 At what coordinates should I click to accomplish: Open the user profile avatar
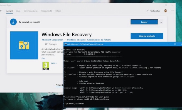tap(165, 11)
